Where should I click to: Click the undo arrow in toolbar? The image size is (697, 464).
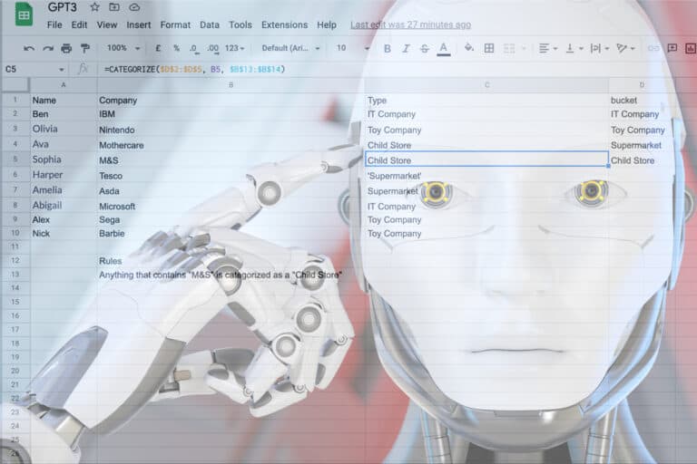coord(29,48)
